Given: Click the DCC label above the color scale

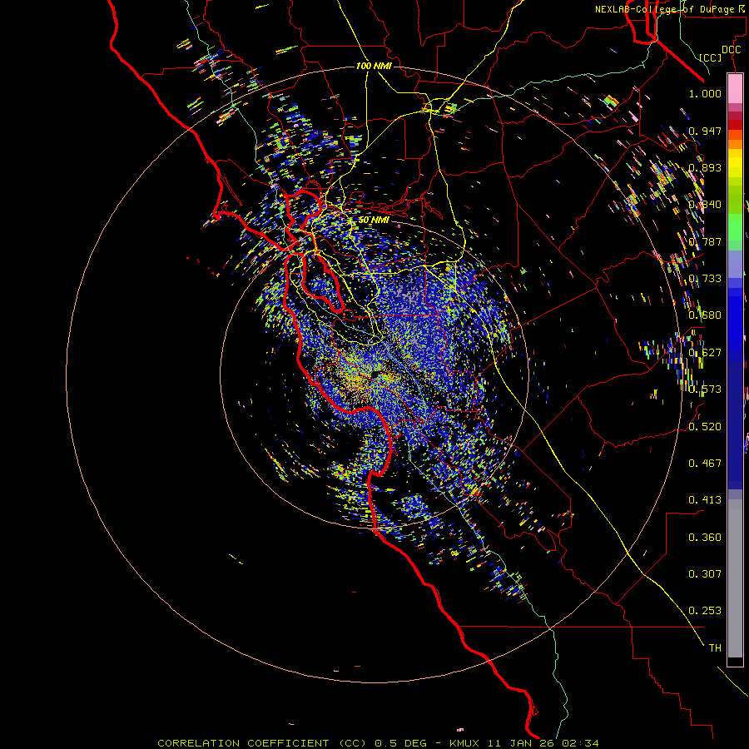Looking at the screenshot, I should pyautogui.click(x=731, y=50).
